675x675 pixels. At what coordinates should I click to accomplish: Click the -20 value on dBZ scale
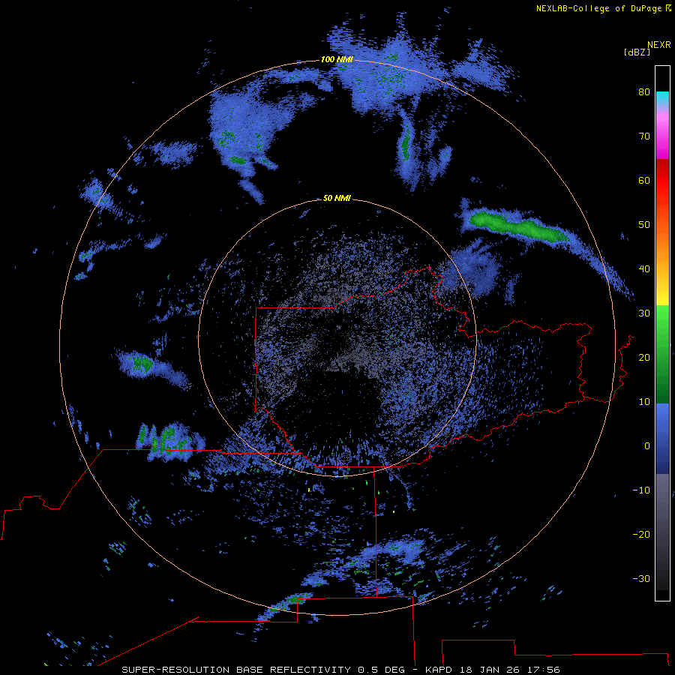tap(641, 534)
